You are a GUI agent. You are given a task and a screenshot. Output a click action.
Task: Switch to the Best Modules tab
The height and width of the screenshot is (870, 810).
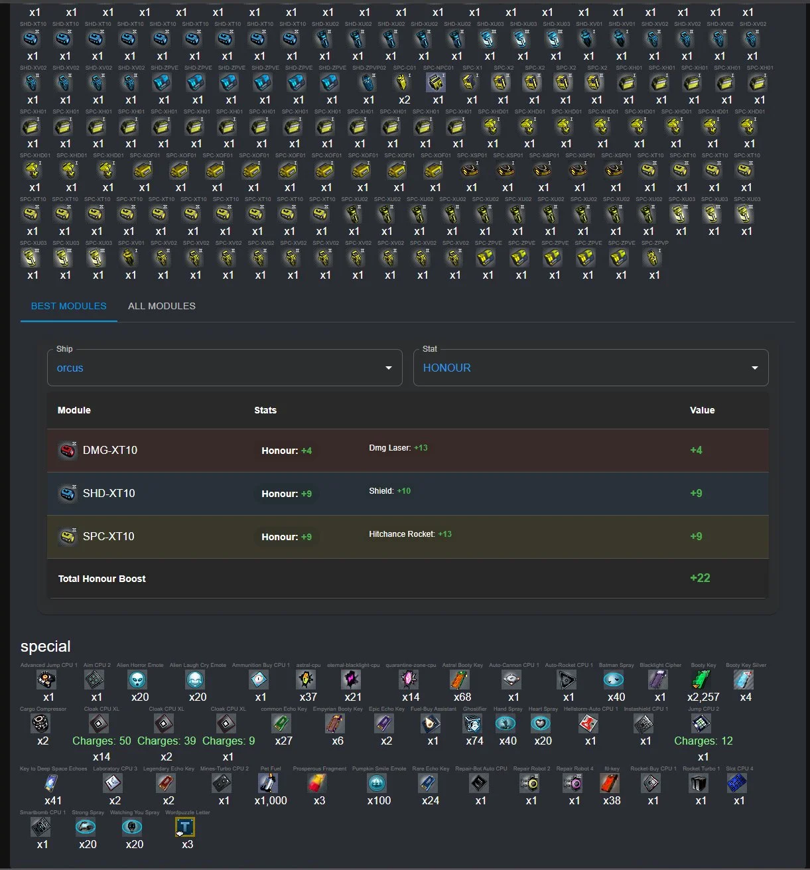[x=69, y=306]
